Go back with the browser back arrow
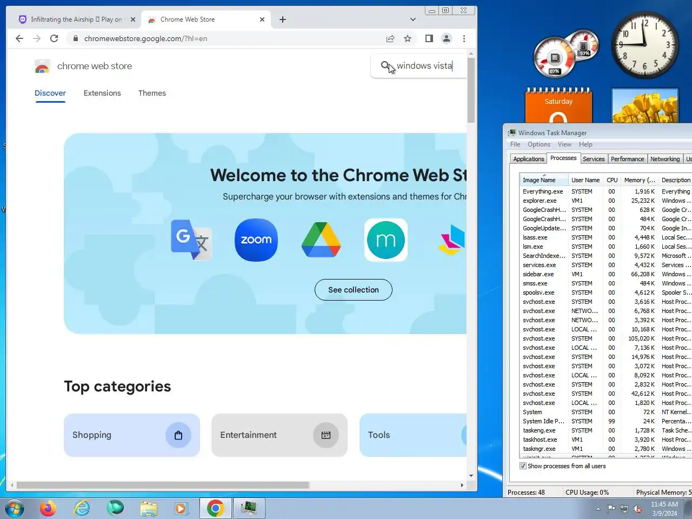The image size is (692, 519). point(19,38)
